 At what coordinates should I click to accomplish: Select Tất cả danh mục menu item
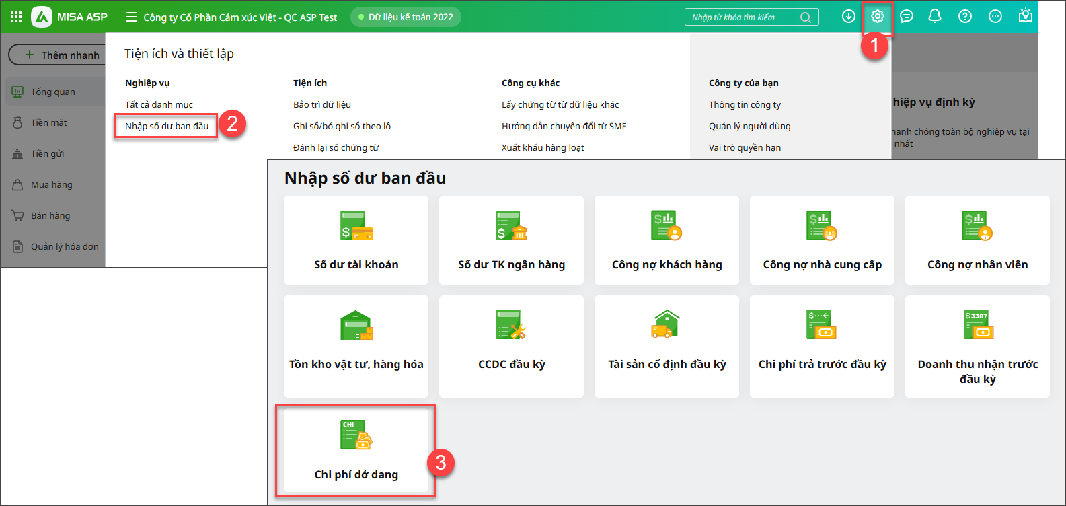coord(159,104)
